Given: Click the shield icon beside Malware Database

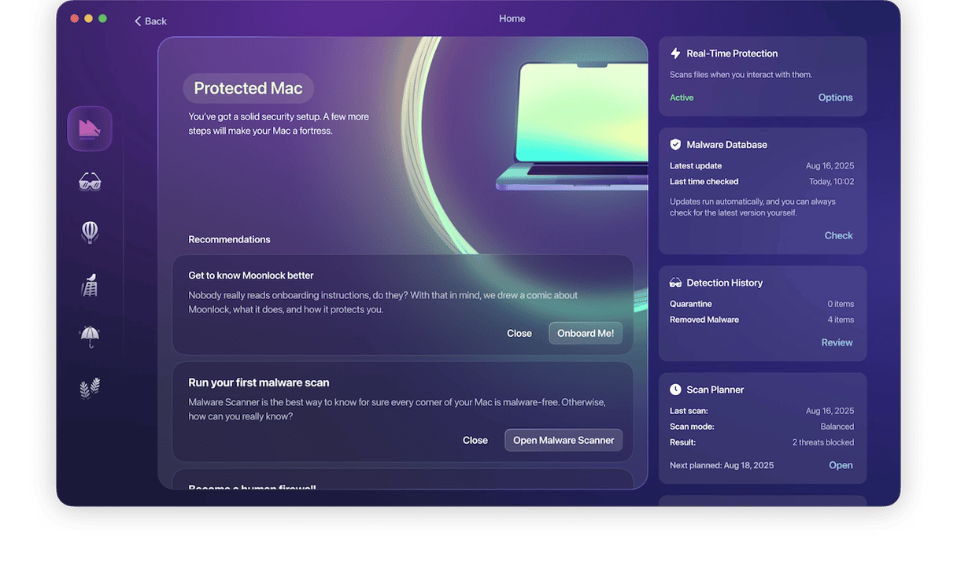Looking at the screenshot, I should coord(675,145).
